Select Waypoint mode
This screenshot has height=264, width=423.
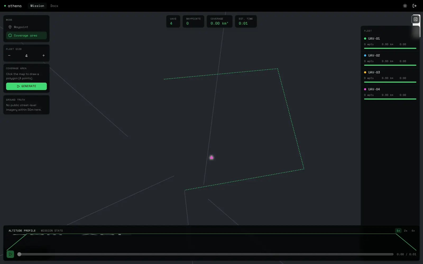pyautogui.click(x=26, y=27)
